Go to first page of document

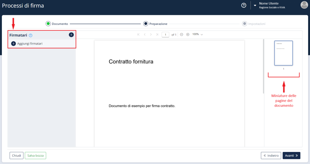pyautogui.click(x=138, y=35)
